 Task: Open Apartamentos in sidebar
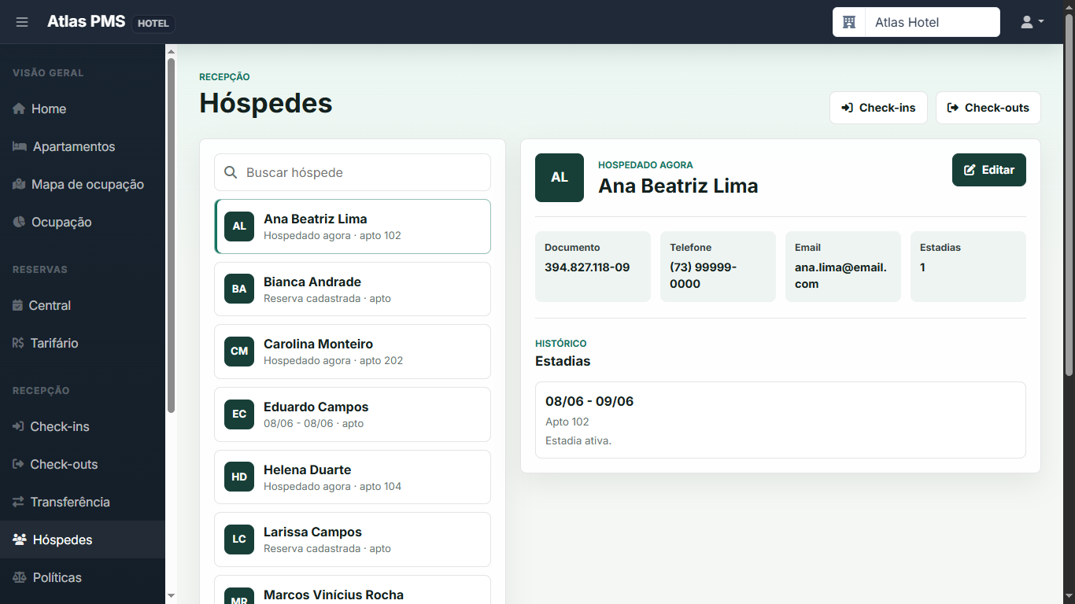coord(83,146)
